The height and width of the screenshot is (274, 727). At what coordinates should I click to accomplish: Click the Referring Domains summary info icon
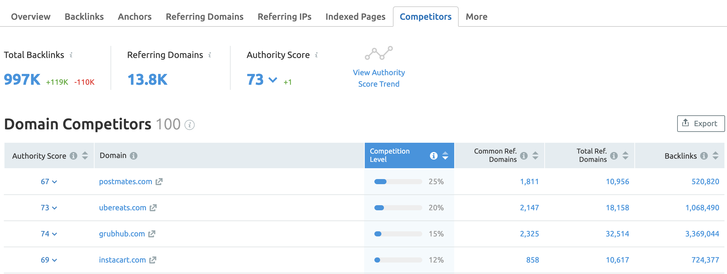[210, 55]
